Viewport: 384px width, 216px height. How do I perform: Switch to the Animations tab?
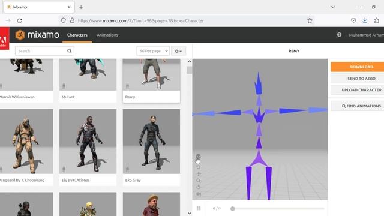coord(107,35)
